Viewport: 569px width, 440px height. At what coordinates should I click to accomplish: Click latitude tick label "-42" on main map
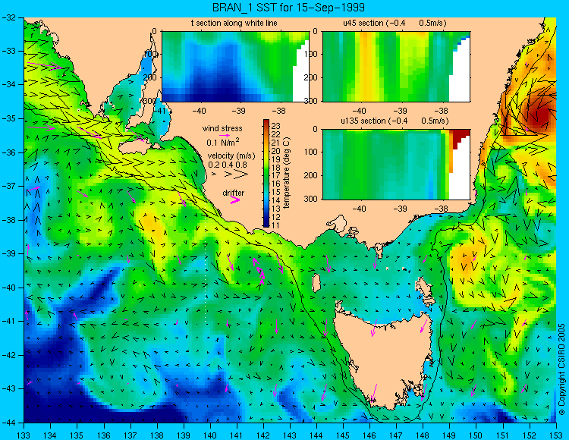tap(10, 355)
